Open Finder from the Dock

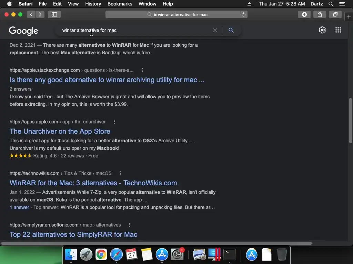pos(71,255)
